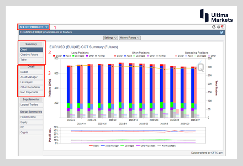Click the Twitter bird icon
243x166 pixels.
(x=222, y=32)
